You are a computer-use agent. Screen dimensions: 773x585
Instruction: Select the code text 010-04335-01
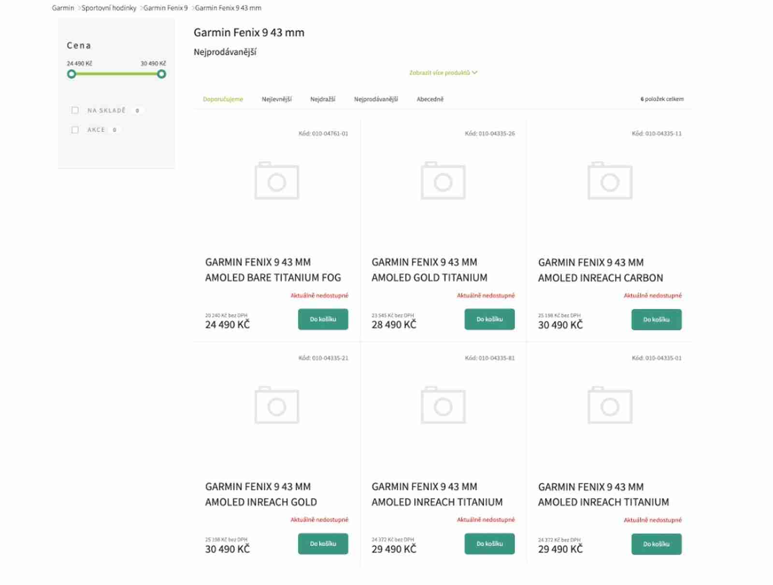[663, 358]
